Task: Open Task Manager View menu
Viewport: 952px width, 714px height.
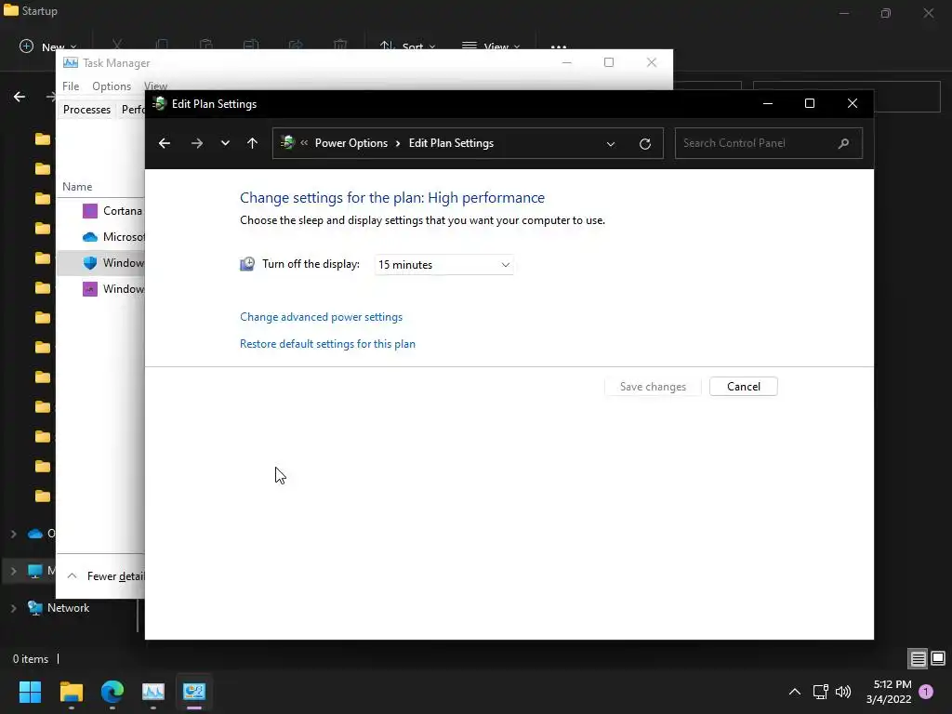Action: (x=155, y=86)
